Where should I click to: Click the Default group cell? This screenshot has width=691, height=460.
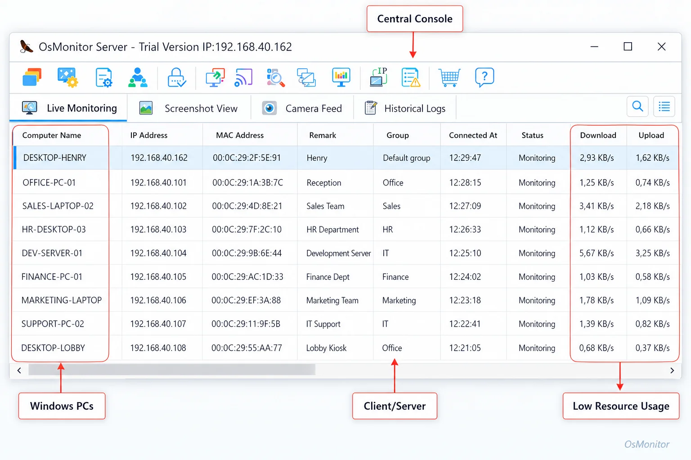(407, 158)
